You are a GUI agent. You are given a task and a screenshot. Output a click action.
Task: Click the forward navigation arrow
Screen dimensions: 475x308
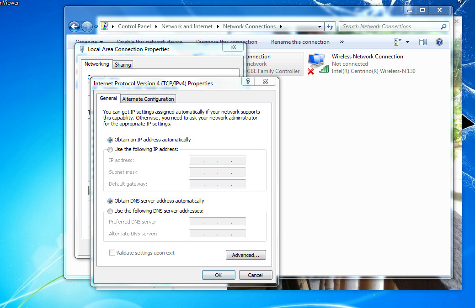pos(87,26)
